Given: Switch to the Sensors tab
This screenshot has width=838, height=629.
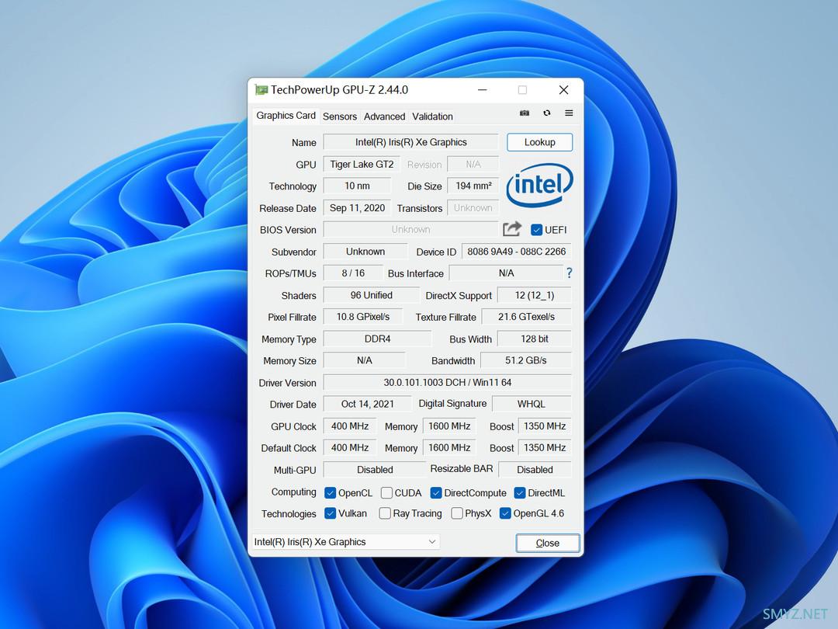Looking at the screenshot, I should pyautogui.click(x=340, y=116).
